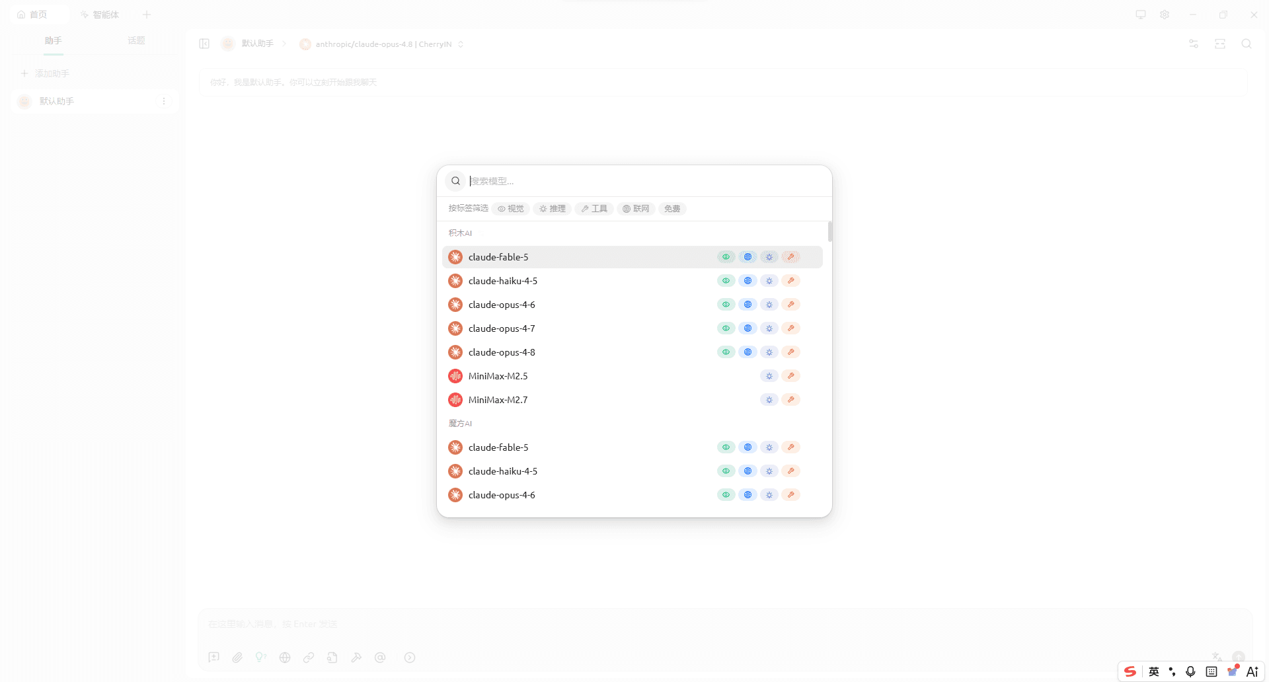This screenshot has height=682, width=1269.
Task: Click the document search knowledge base icon
Action: coord(332,658)
